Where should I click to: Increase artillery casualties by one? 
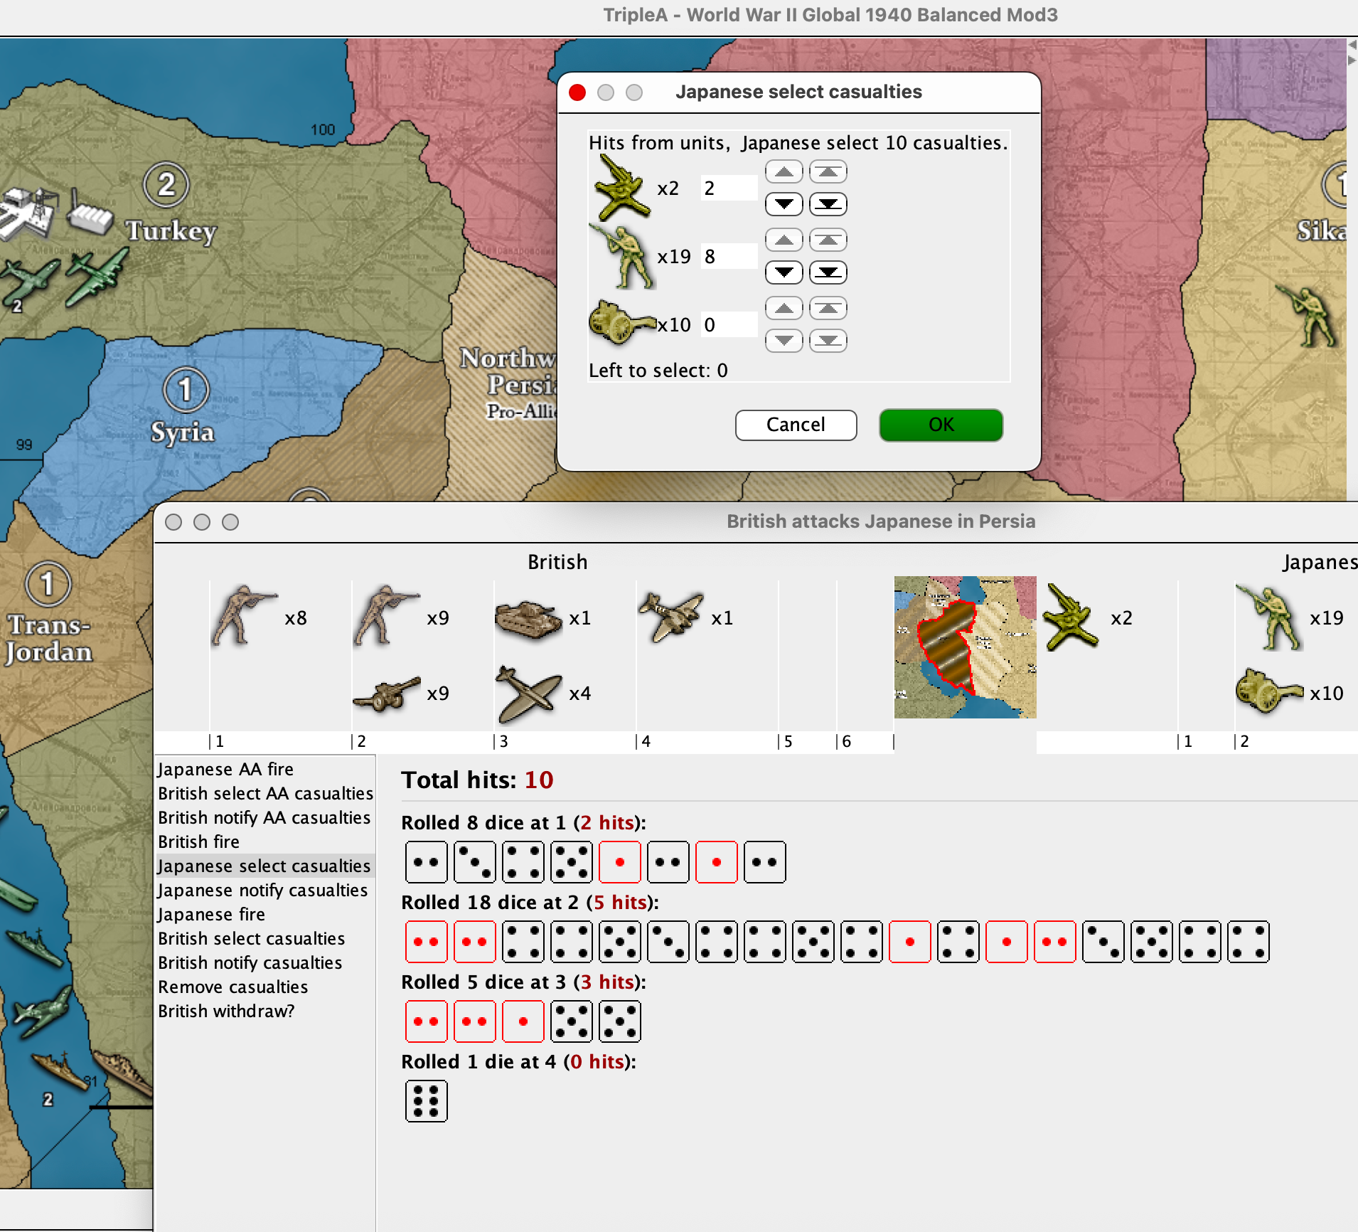pyautogui.click(x=784, y=309)
